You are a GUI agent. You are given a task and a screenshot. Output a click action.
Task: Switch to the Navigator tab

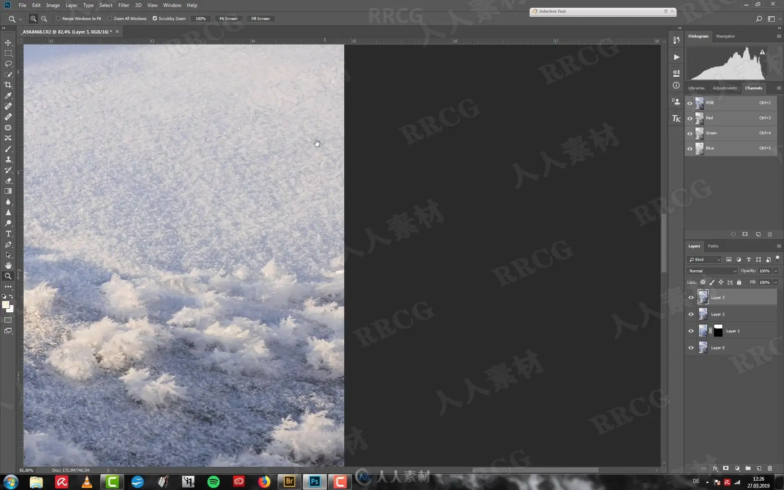pos(725,36)
